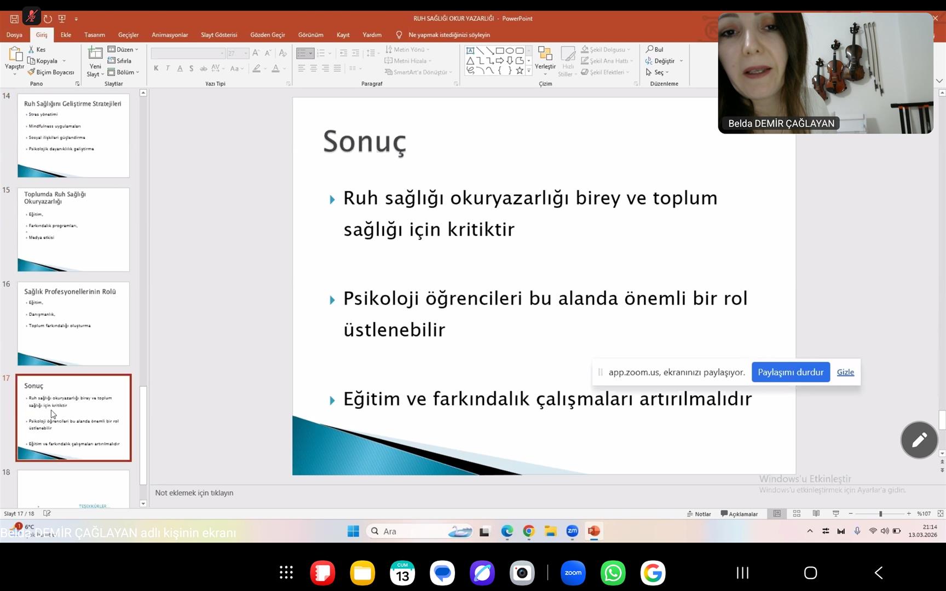Toggle microphone mute icon at top left

point(31,18)
